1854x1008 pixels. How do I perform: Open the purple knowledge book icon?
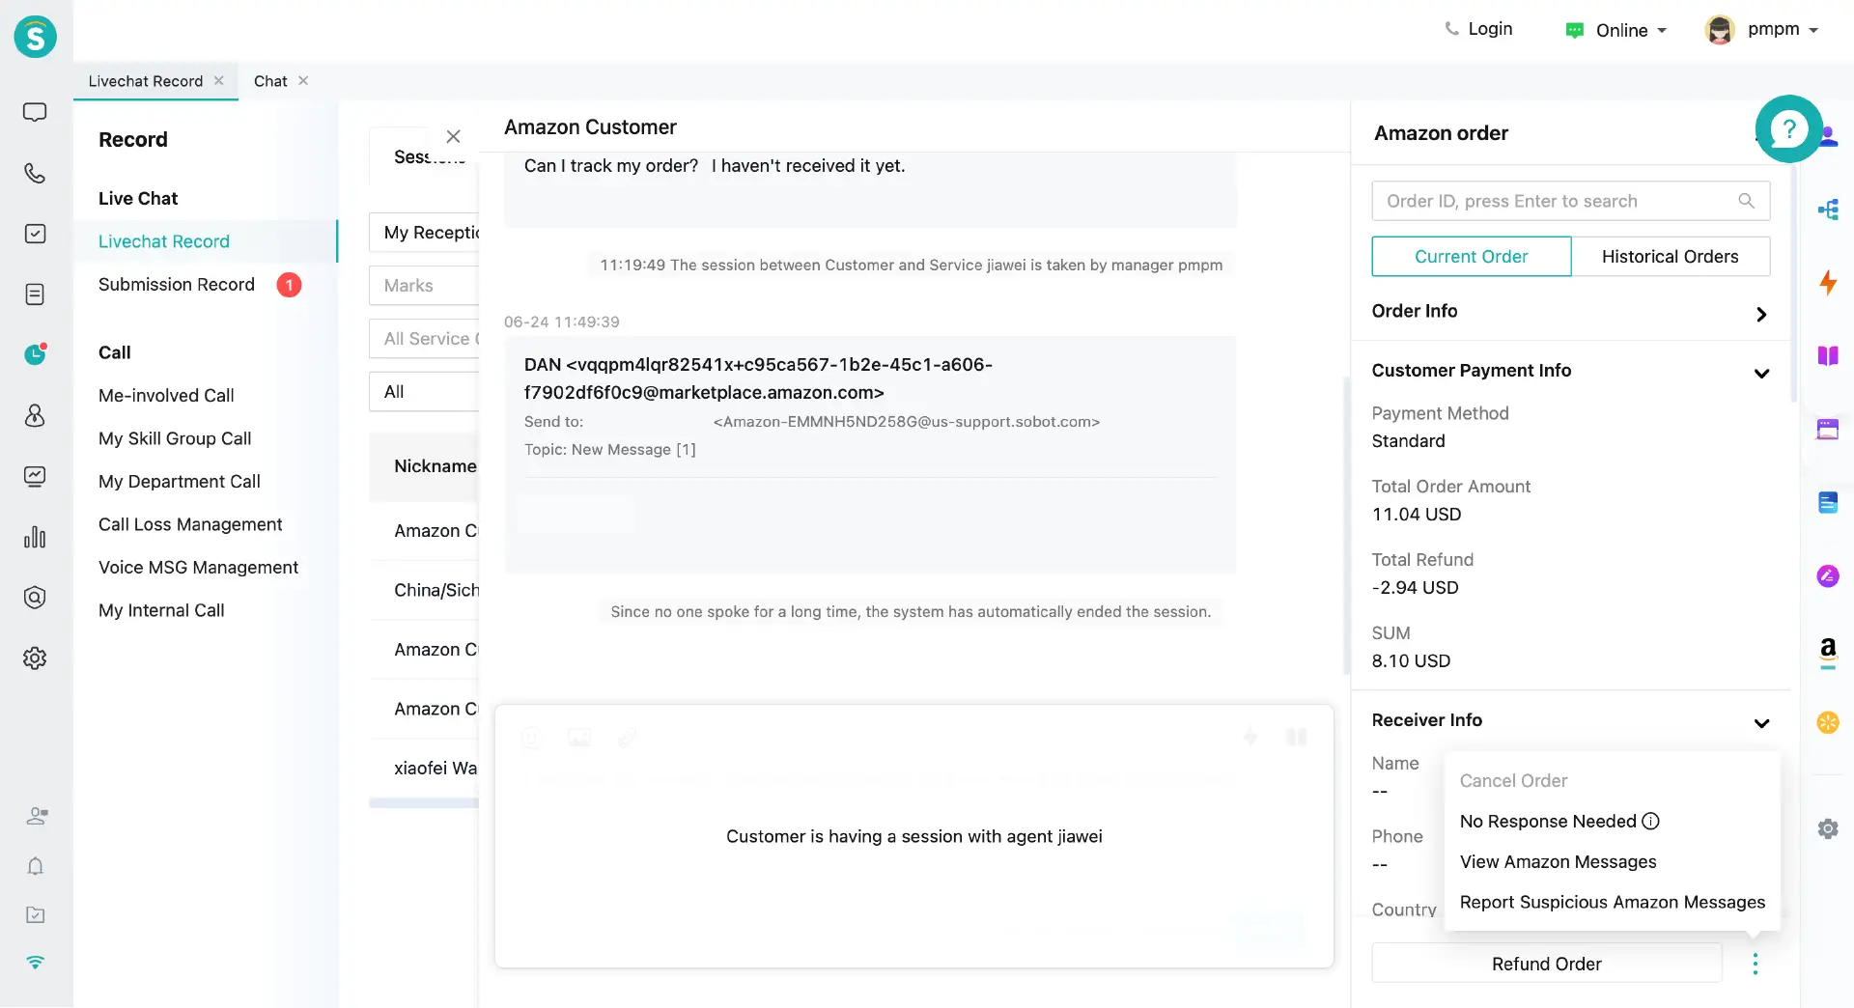1828,355
